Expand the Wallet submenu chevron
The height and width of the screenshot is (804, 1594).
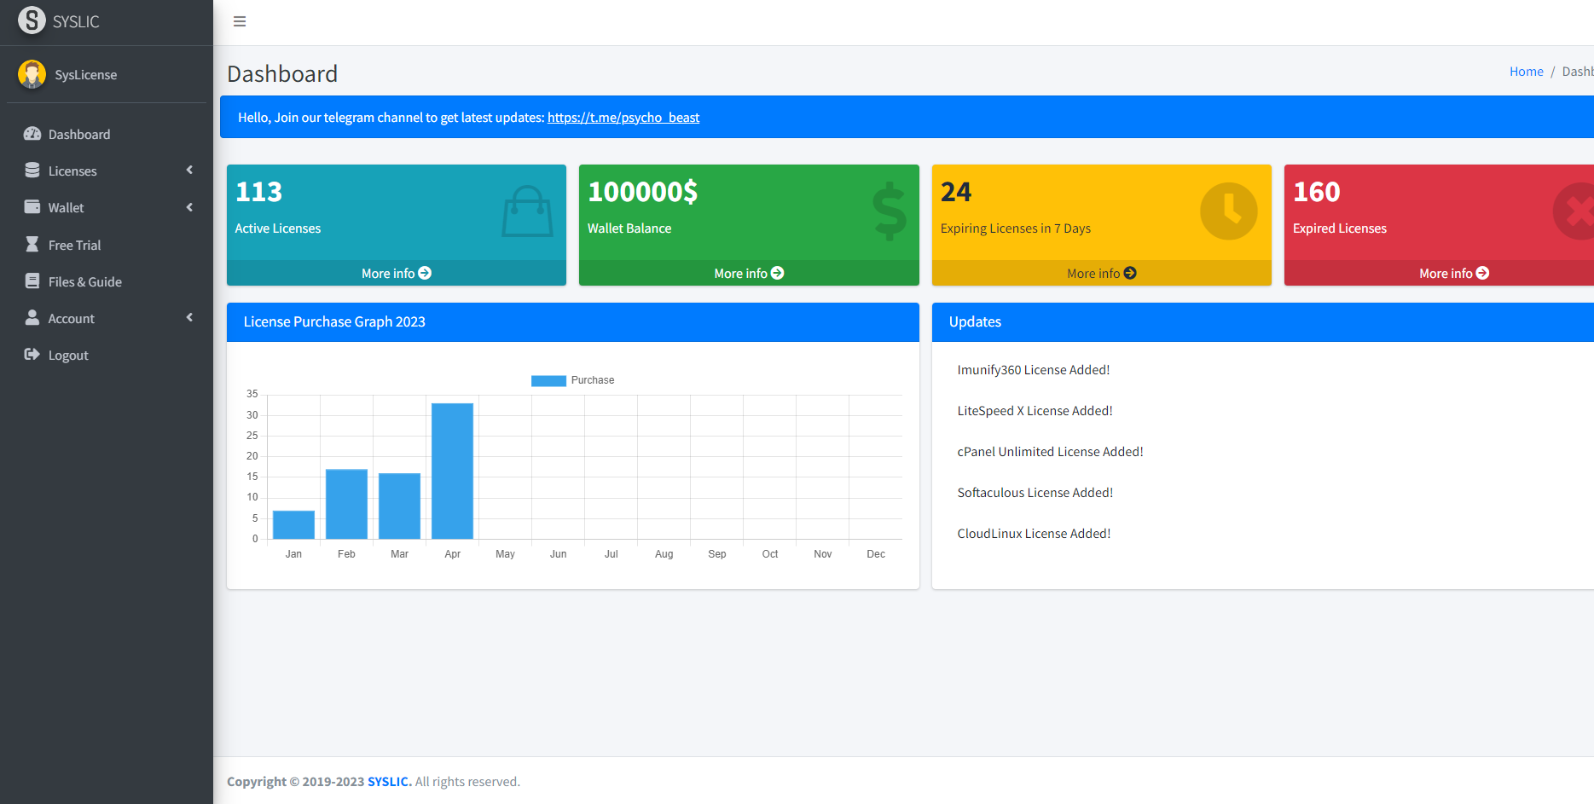pyautogui.click(x=189, y=207)
